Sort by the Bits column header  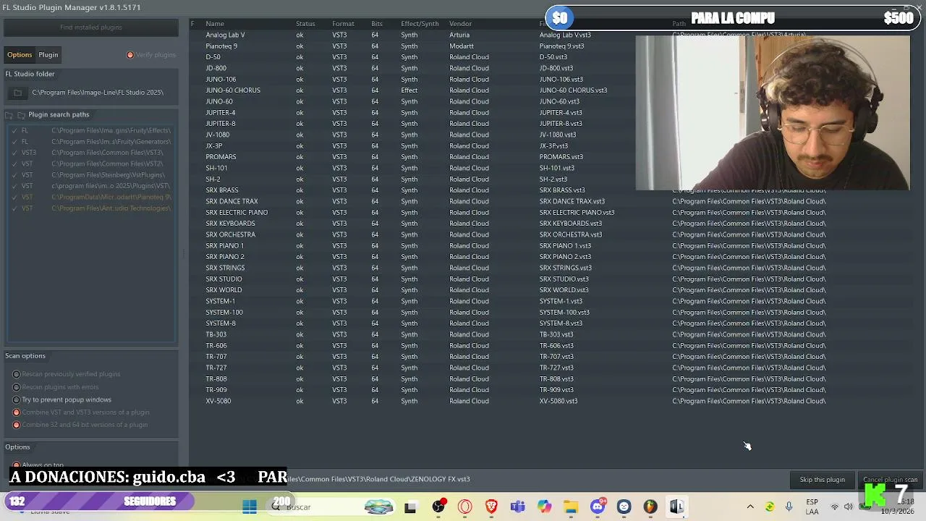pos(377,24)
